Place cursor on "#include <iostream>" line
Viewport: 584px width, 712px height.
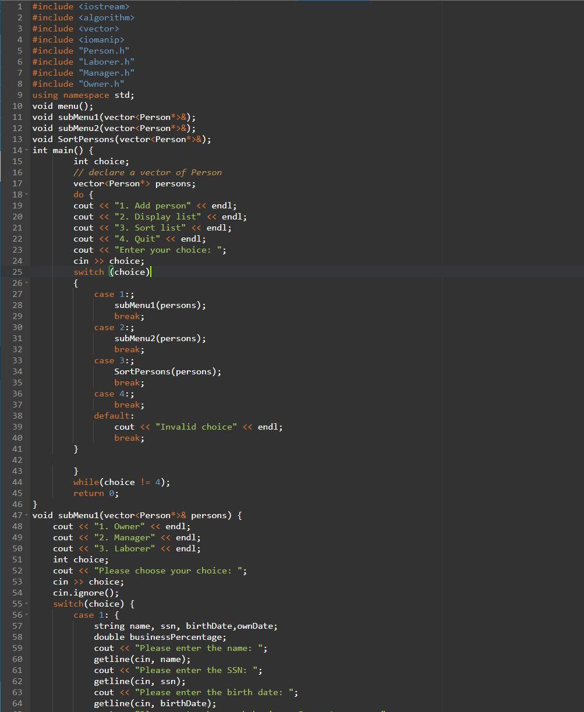pyautogui.click(x=81, y=6)
